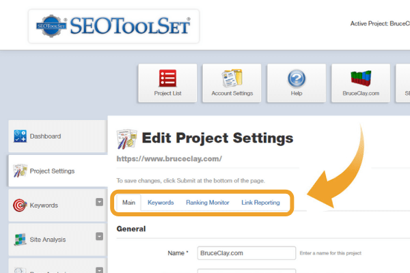Open the https://www.bruceclay.com/ link
The image size is (410, 273).
[x=169, y=158]
